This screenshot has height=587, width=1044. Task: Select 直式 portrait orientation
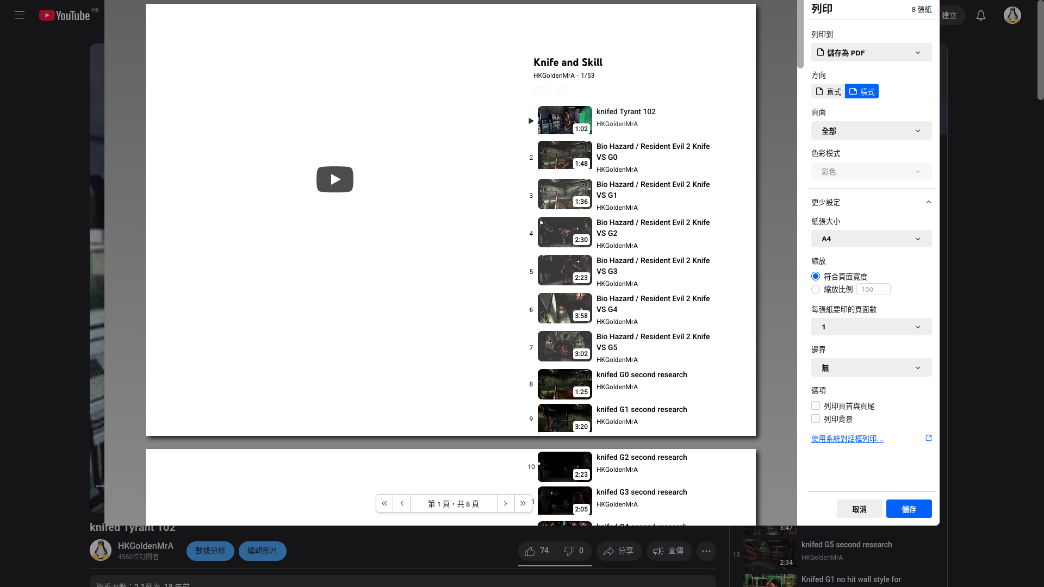pyautogui.click(x=828, y=91)
